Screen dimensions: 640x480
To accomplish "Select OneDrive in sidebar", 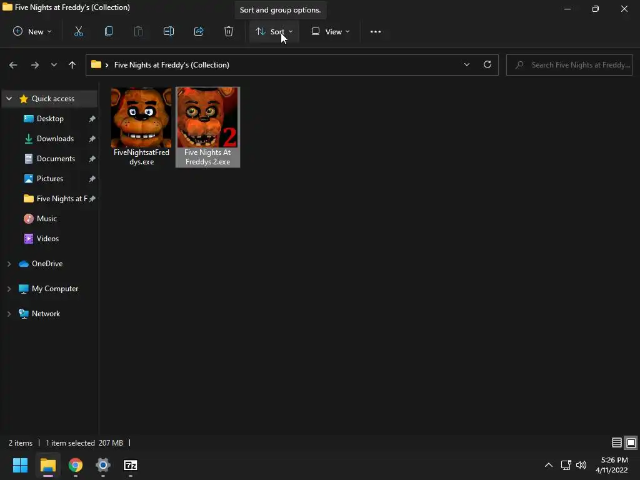I will pyautogui.click(x=47, y=264).
